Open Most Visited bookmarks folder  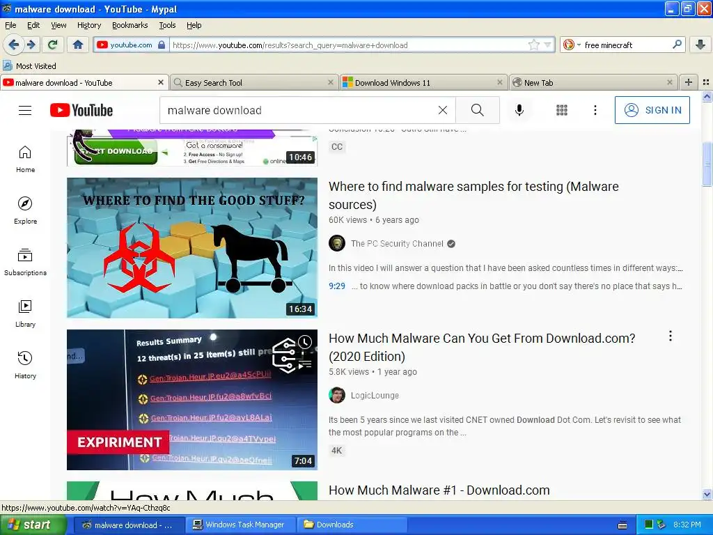[x=30, y=66]
